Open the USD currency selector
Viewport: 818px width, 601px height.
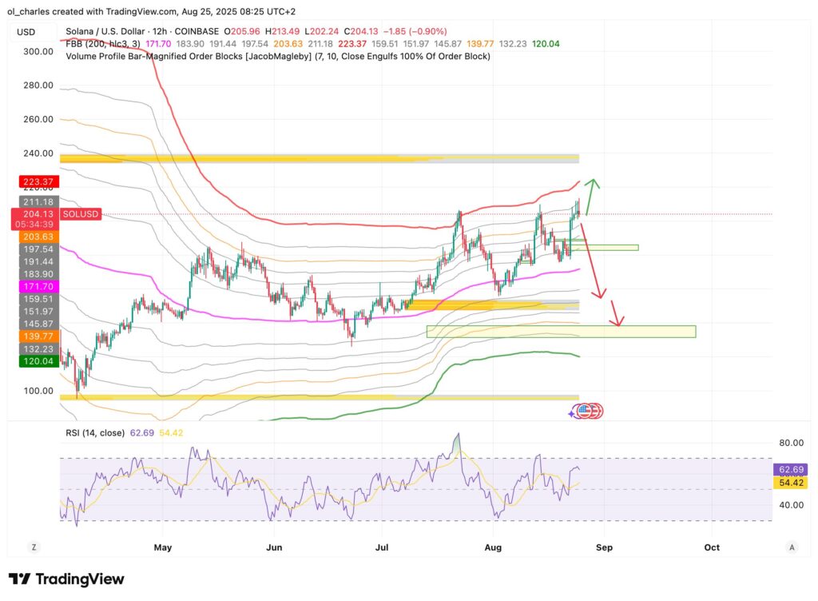pos(26,32)
